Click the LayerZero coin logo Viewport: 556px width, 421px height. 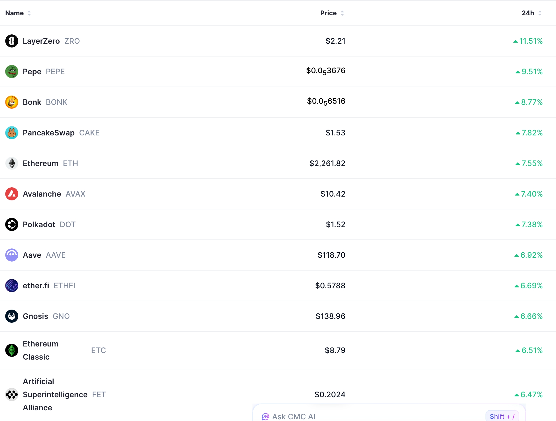(11, 41)
